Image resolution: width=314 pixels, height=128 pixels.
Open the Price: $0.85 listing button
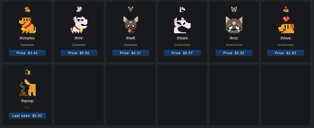coord(79,53)
